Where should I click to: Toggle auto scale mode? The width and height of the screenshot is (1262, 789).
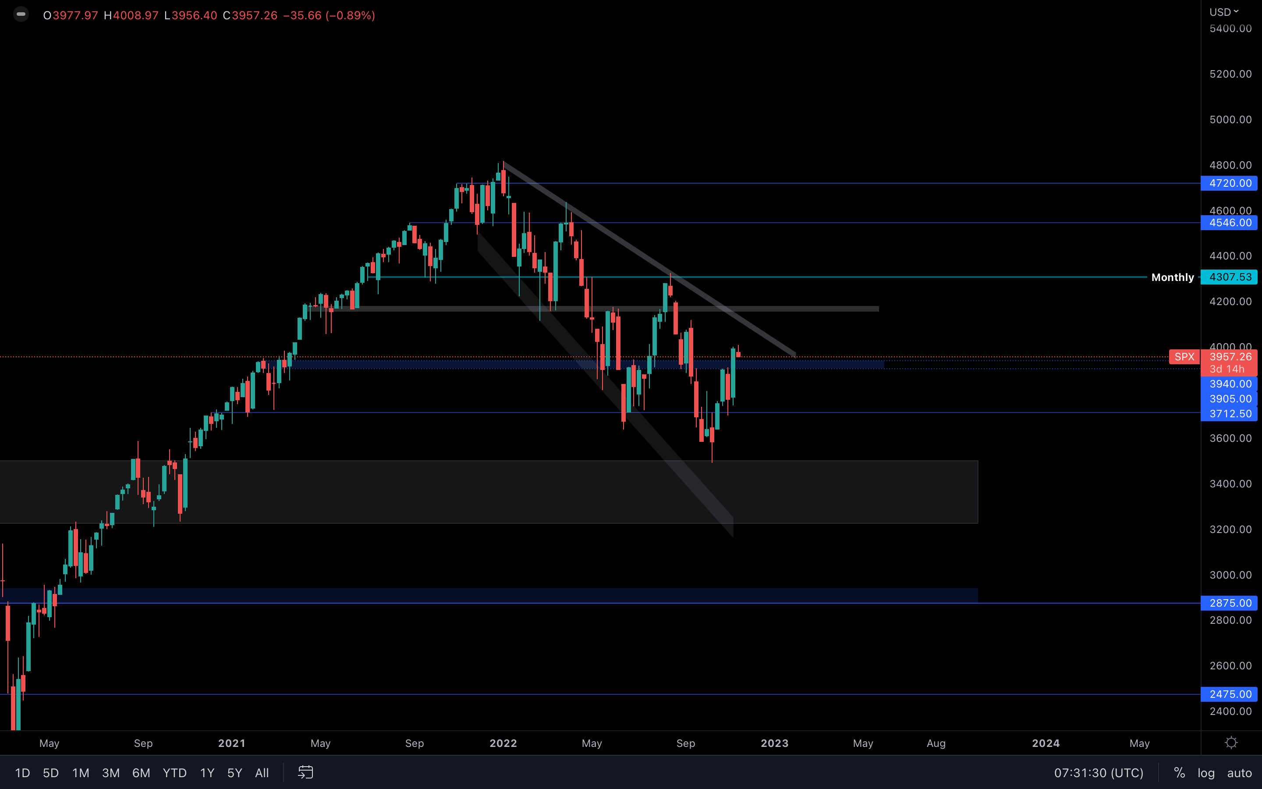click(x=1239, y=773)
